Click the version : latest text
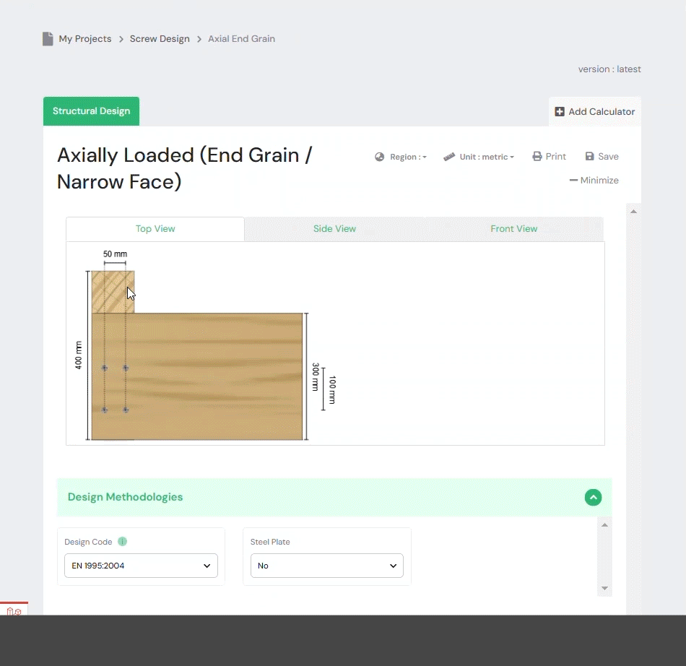The width and height of the screenshot is (686, 666). tap(609, 69)
